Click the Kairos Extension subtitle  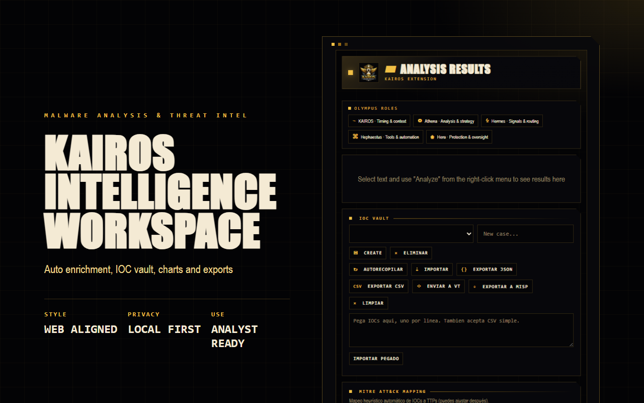point(411,79)
